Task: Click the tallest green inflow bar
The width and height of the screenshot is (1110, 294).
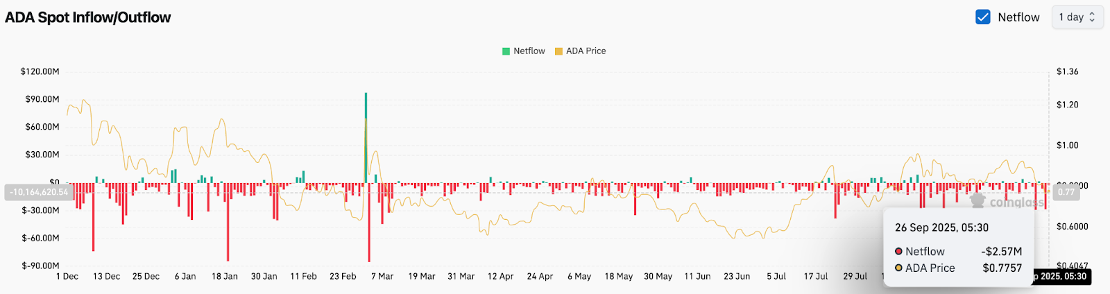Action: (366, 137)
